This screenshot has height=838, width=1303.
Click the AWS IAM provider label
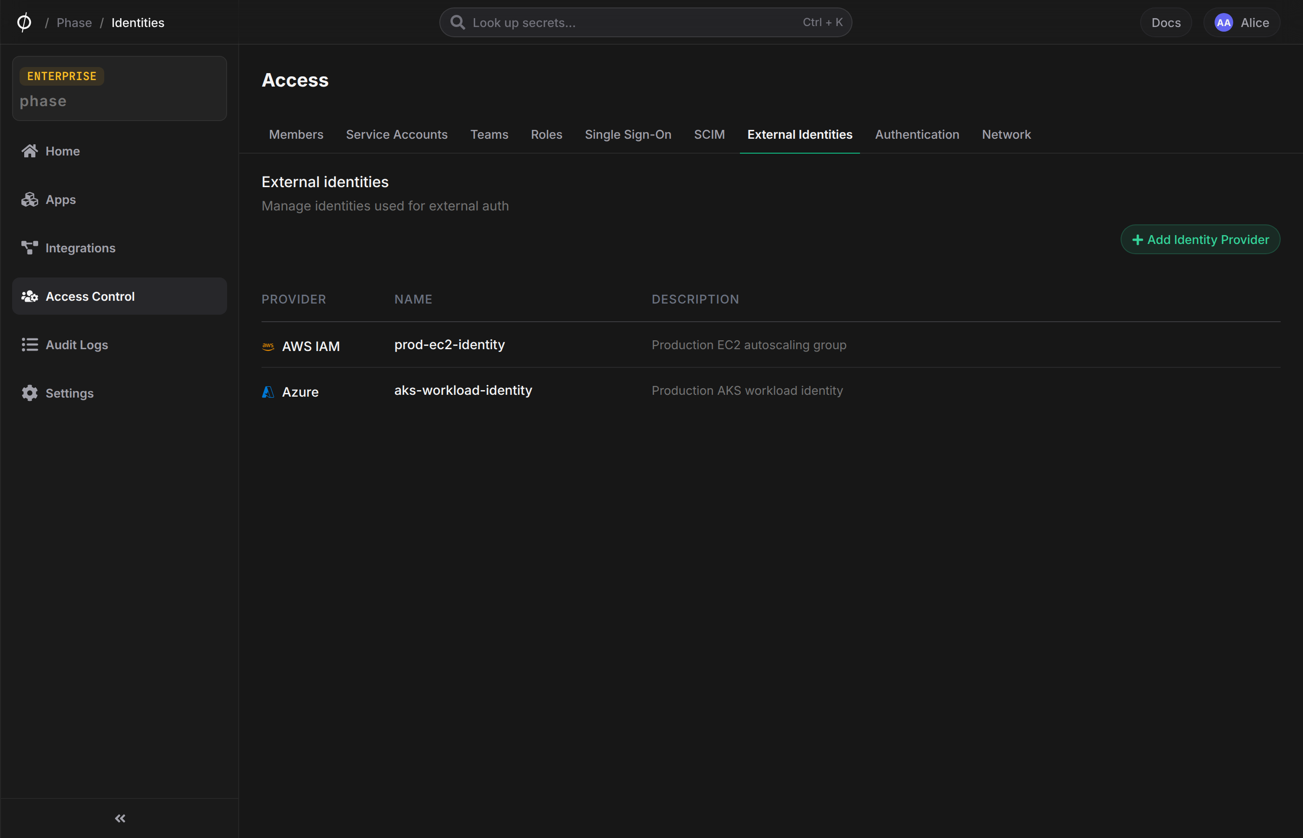pos(310,346)
